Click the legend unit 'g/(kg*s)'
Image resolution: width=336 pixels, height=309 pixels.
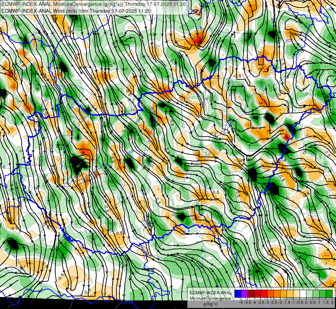coord(210,304)
